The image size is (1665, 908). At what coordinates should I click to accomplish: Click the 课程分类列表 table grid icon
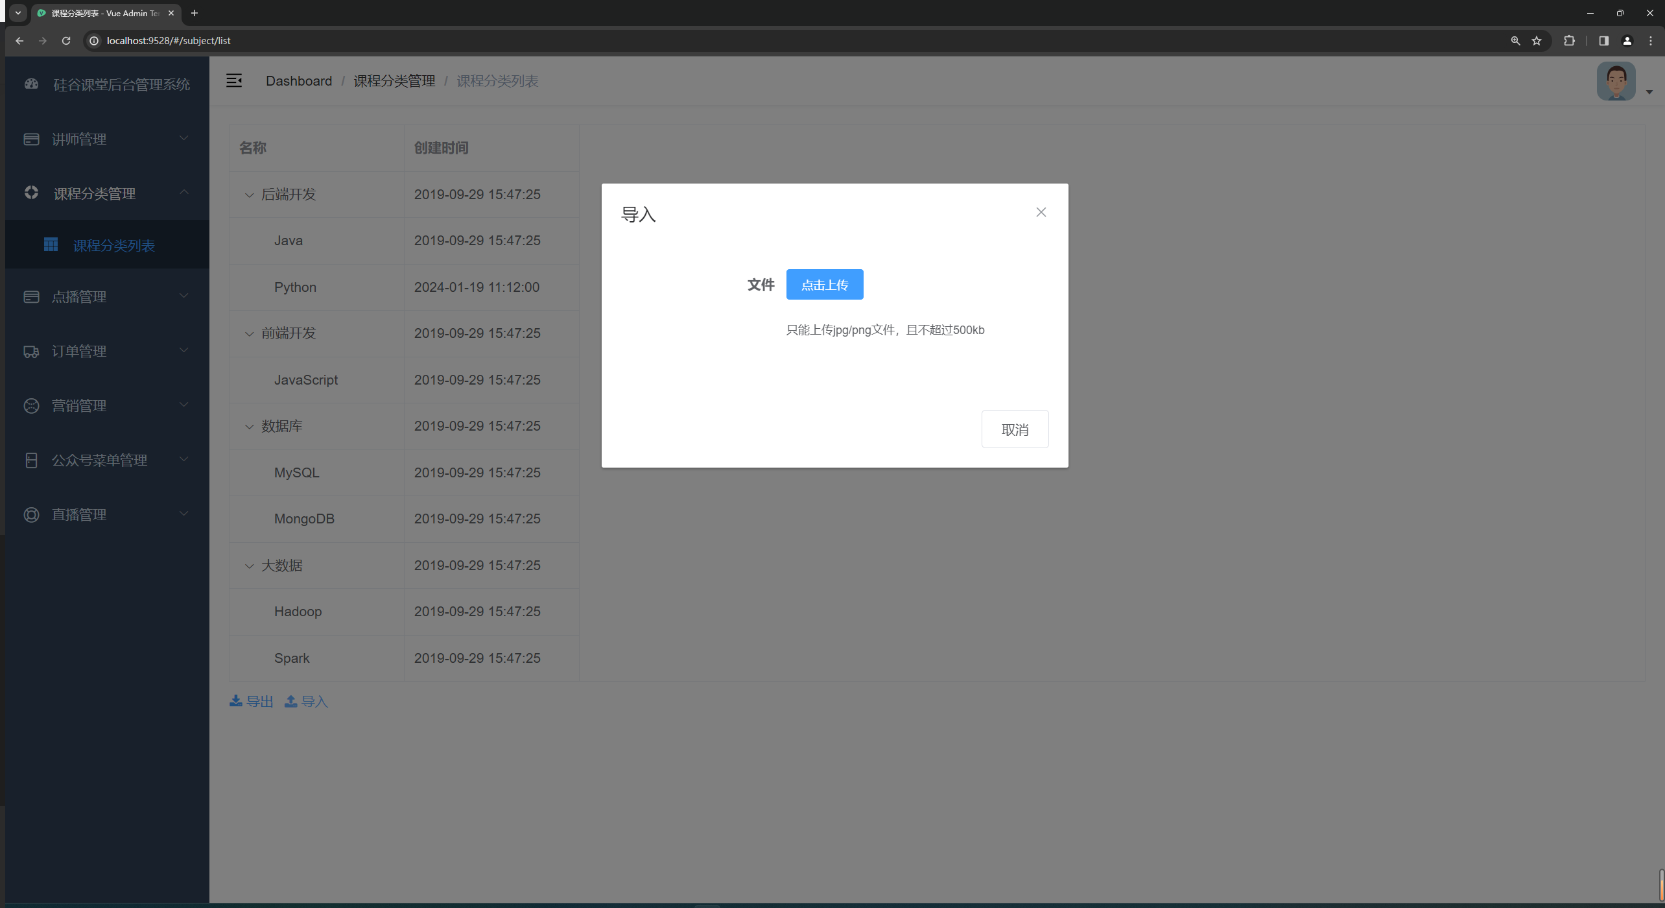(51, 245)
